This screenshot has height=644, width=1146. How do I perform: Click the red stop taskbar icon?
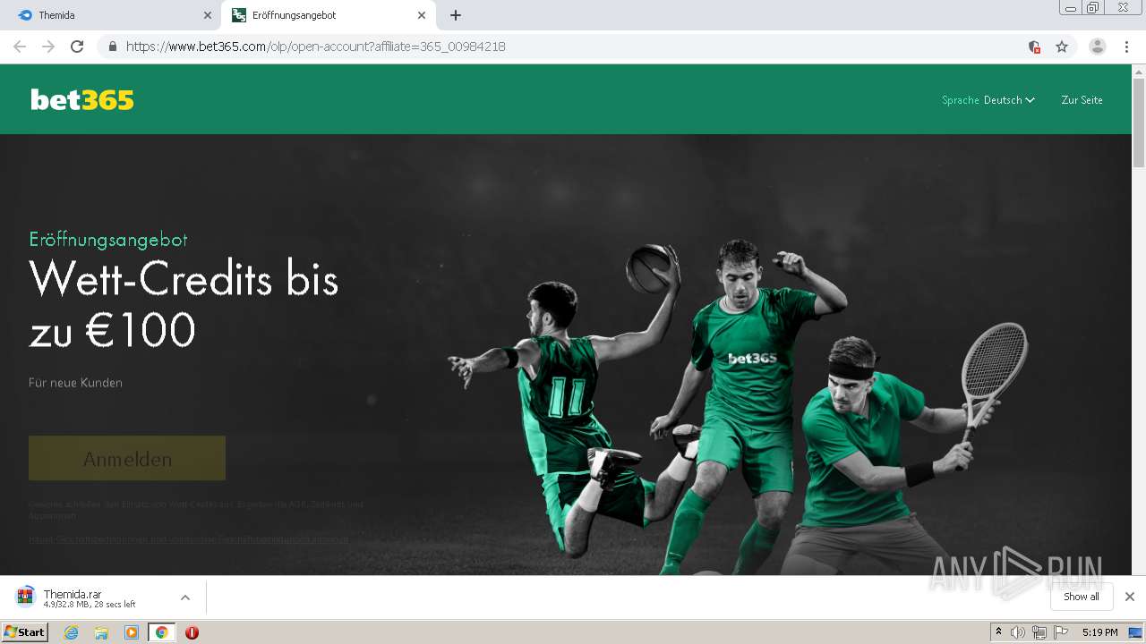(x=192, y=632)
